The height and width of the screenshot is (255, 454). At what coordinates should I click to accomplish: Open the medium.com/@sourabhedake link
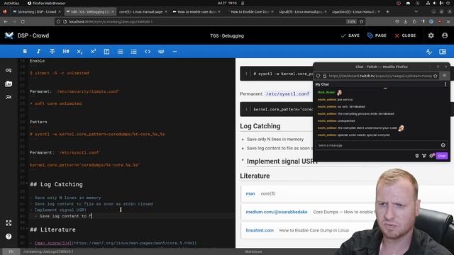click(277, 212)
